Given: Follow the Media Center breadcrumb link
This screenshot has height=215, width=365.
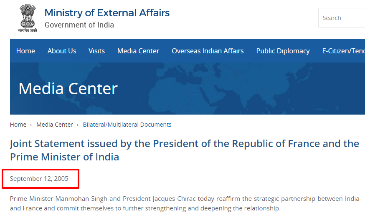Looking at the screenshot, I should [x=54, y=125].
